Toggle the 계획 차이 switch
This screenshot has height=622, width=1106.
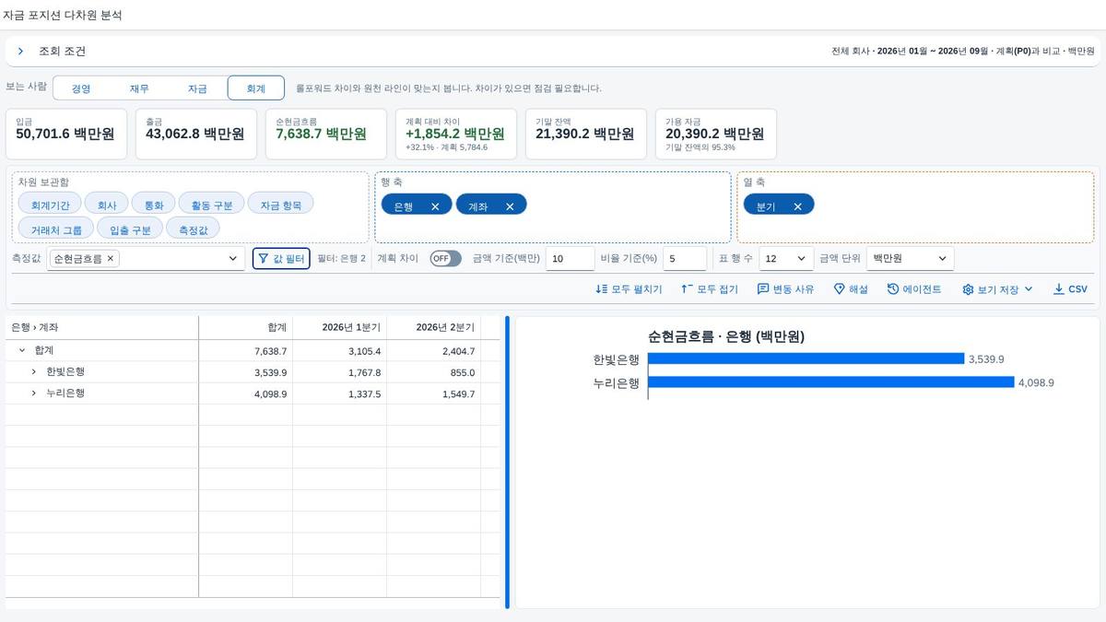pyautogui.click(x=445, y=259)
